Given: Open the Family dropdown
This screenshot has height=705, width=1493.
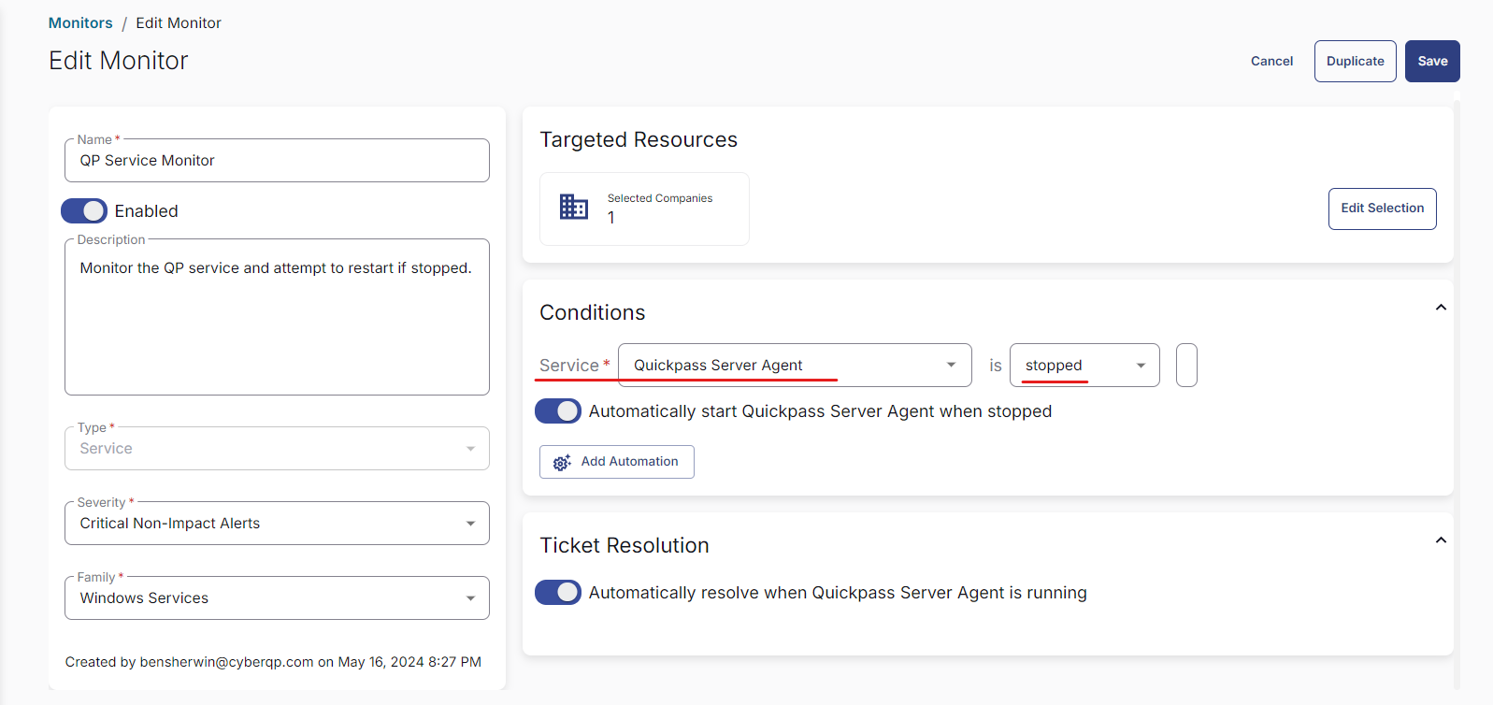Looking at the screenshot, I should tap(277, 598).
